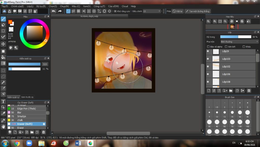Select layer Lớp102 in layer list

231,66
